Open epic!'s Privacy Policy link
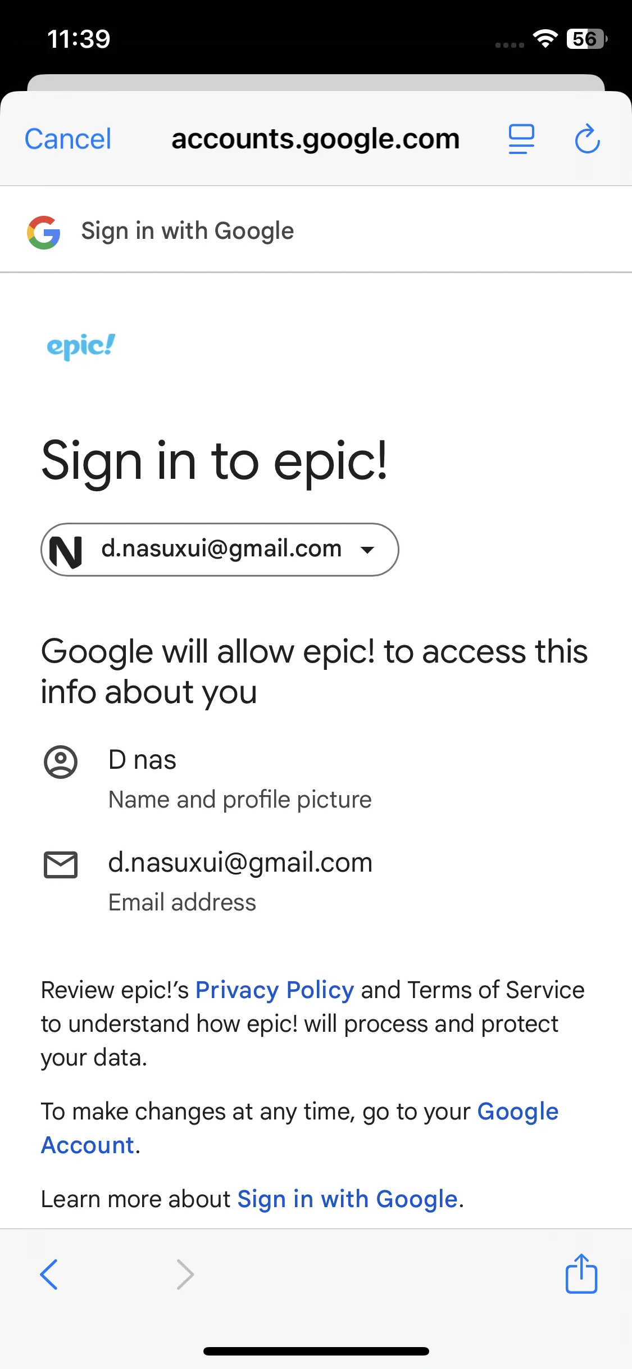 click(274, 990)
